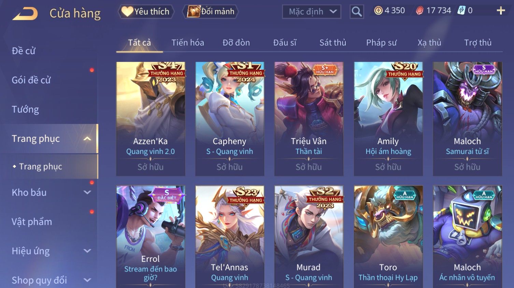Click the plus icon to add currency
The width and height of the screenshot is (514, 288).
click(501, 11)
